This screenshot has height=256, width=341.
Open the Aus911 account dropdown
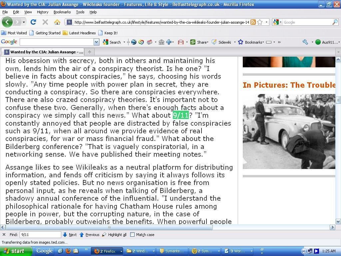[x=339, y=42]
